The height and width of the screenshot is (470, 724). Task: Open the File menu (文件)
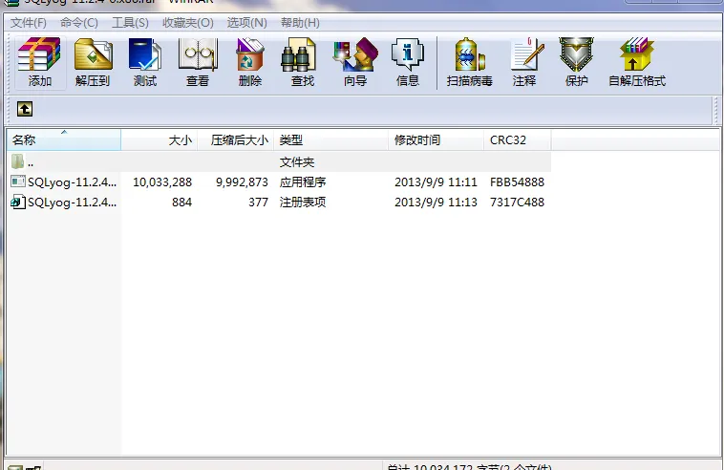tap(29, 23)
